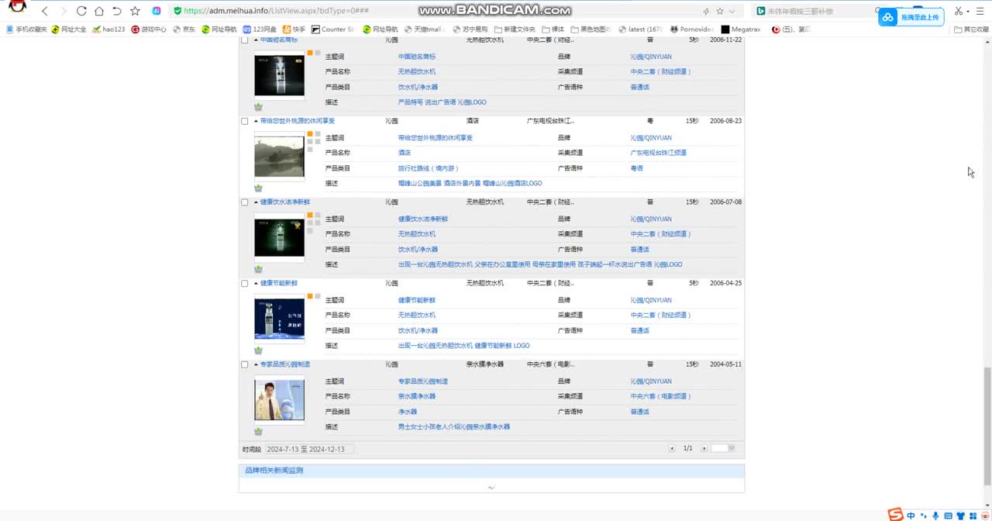The width and height of the screenshot is (992, 521).
Task: Collapse the 中国驰名商标 row triangle
Action: [x=256, y=40]
